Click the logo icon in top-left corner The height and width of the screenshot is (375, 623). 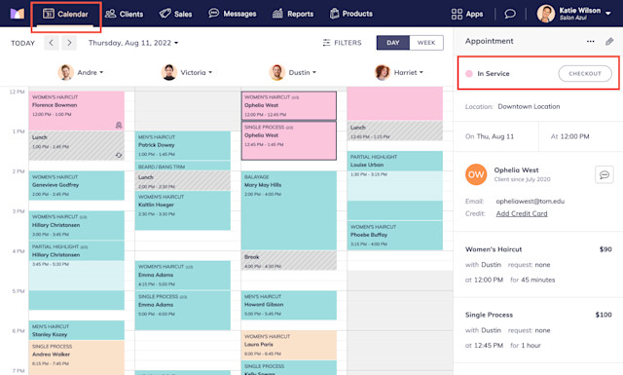[18, 14]
